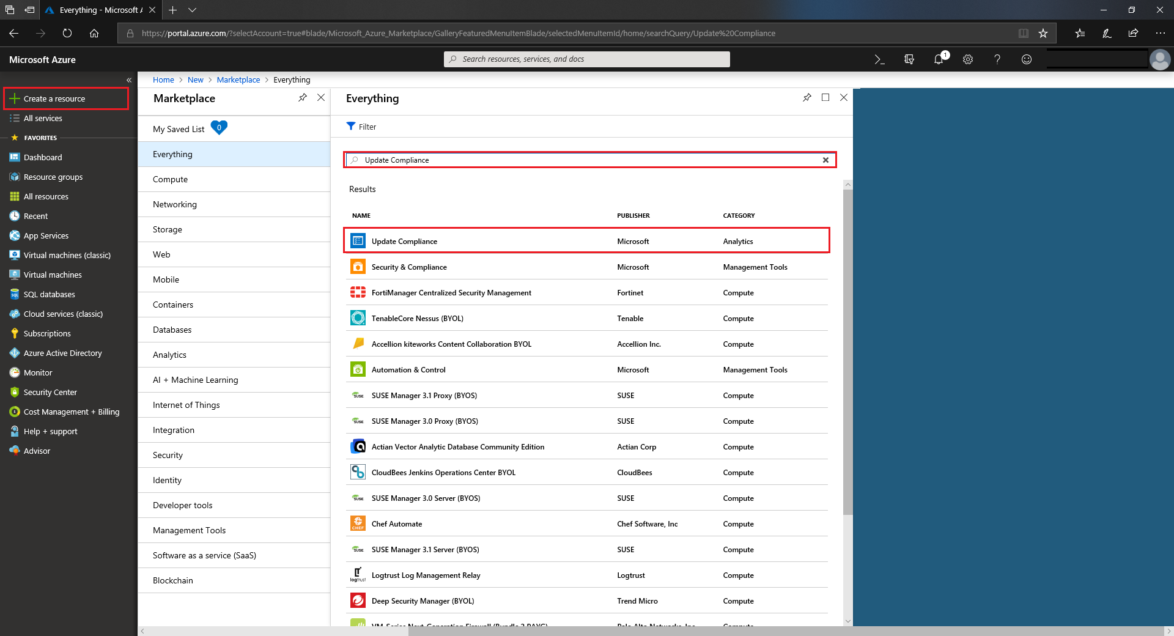The image size is (1174, 636).
Task: Refresh the browser page
Action: 67,34
